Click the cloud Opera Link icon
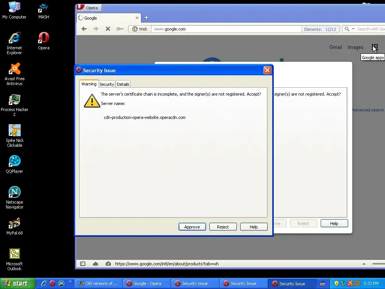This screenshot has width=385, height=289. click(95, 264)
